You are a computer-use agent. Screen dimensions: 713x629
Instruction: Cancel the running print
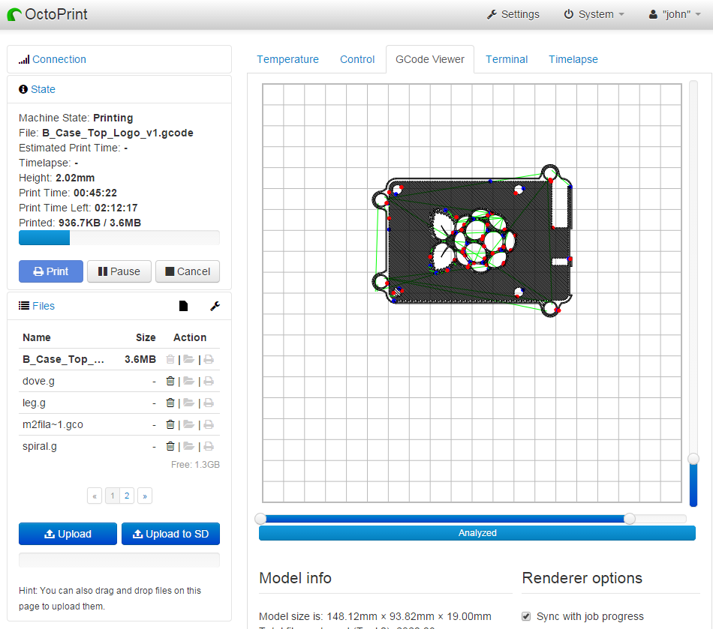(188, 271)
